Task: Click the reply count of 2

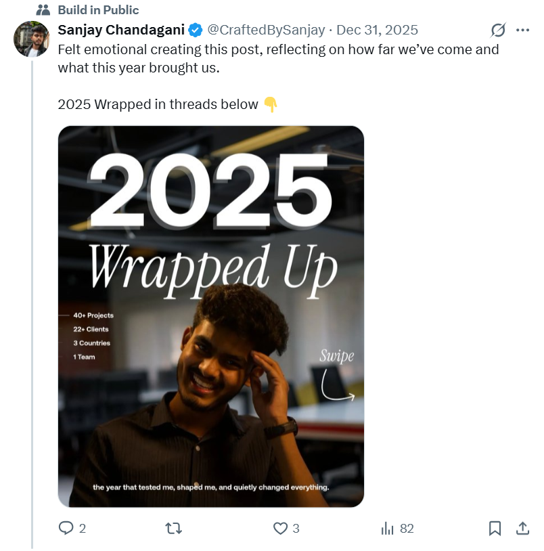Action: point(83,529)
